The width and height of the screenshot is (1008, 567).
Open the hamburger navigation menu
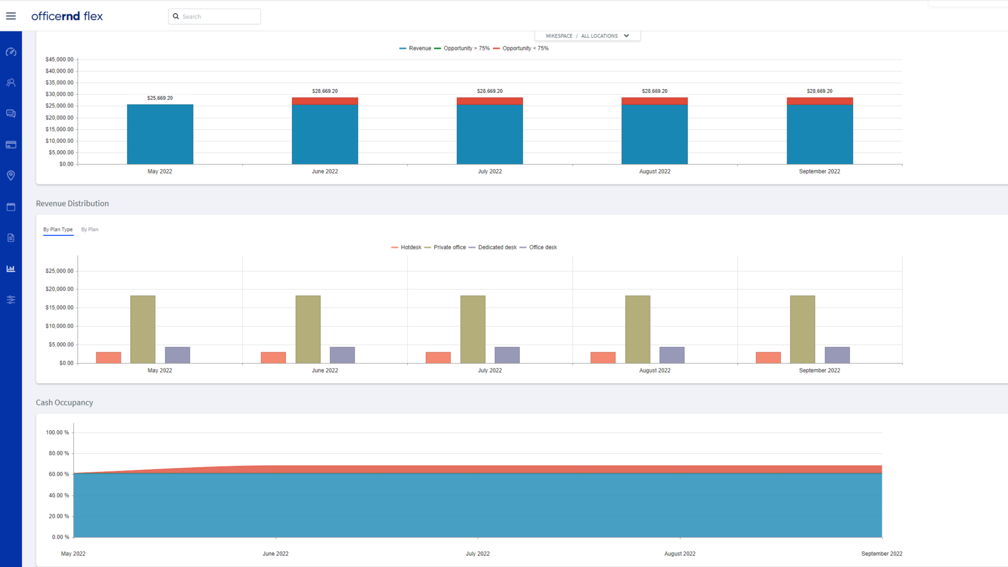pyautogui.click(x=11, y=15)
